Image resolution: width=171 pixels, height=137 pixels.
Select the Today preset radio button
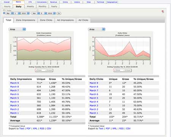[x=4, y=10]
